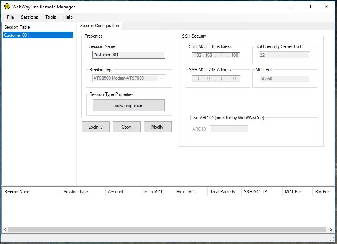Open the Help menu
337x244 pixels.
coord(68,17)
